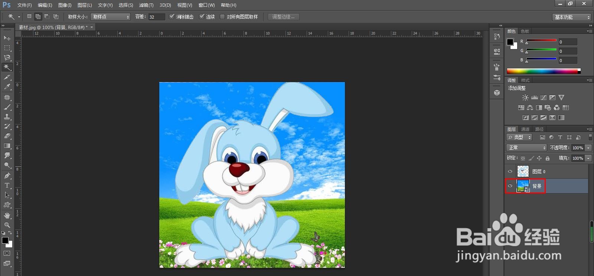Add a Vibrance adjustment
The width and height of the screenshot is (594, 276).
click(561, 97)
